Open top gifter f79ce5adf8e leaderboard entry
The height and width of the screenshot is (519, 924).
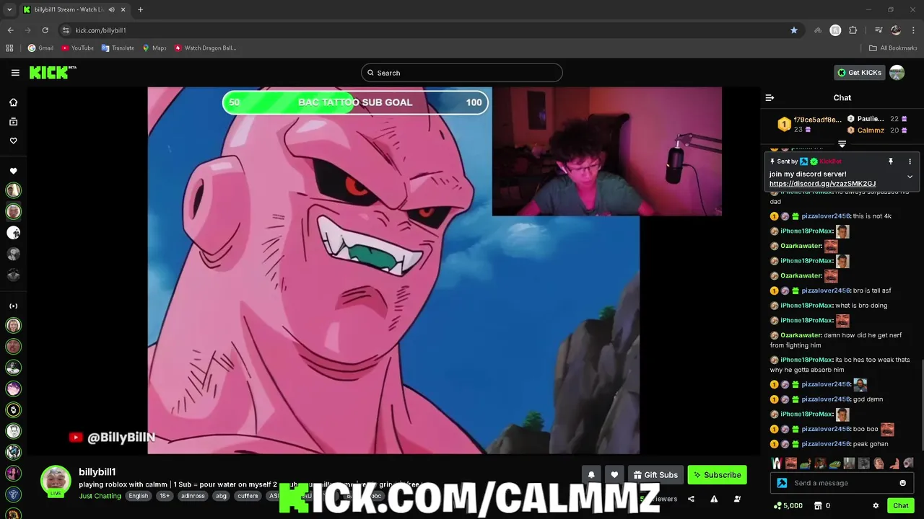coord(808,124)
